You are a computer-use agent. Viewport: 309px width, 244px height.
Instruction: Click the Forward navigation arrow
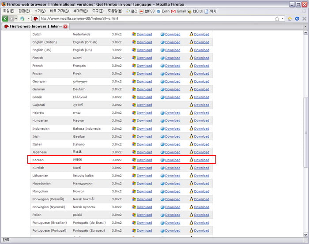[11, 19]
